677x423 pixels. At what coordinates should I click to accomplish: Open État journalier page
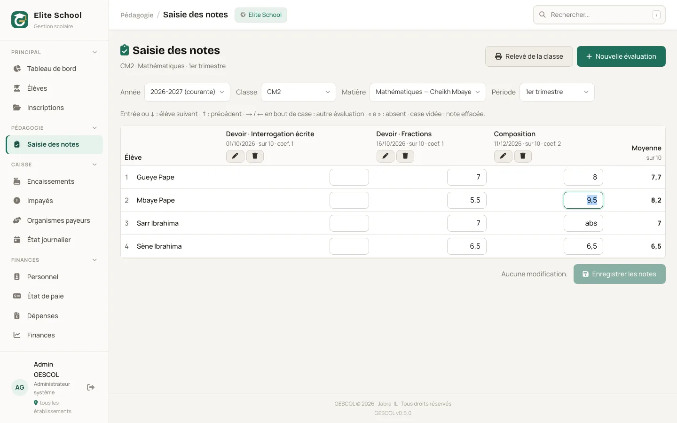[55, 240]
